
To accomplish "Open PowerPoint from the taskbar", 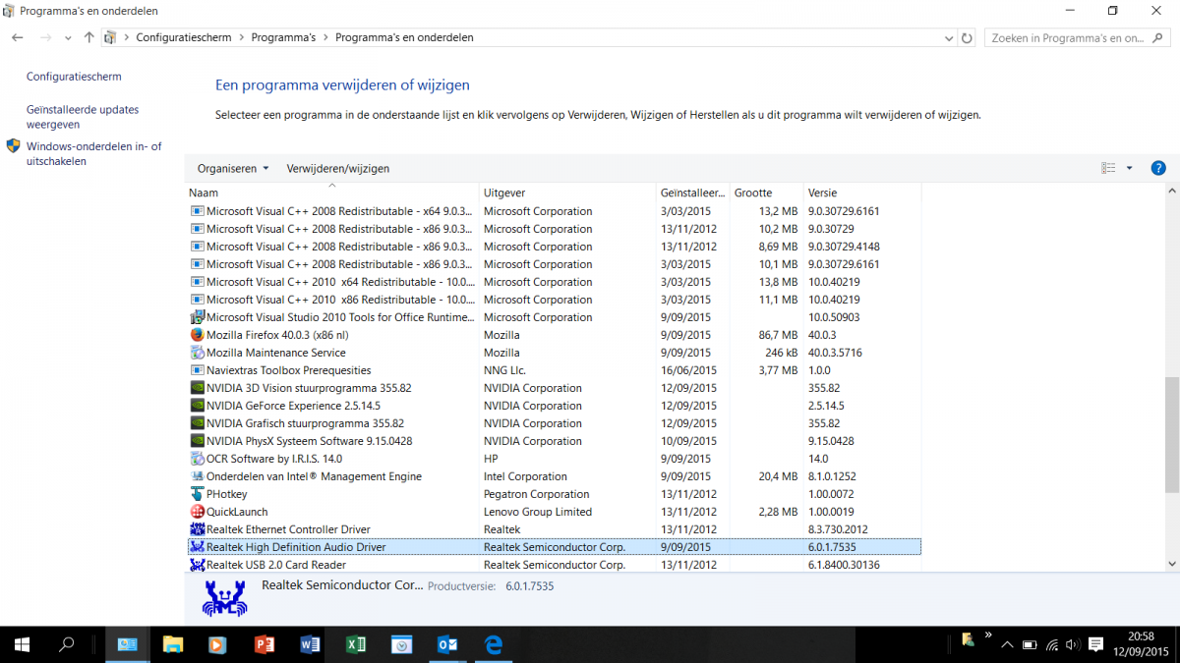I will (264, 644).
